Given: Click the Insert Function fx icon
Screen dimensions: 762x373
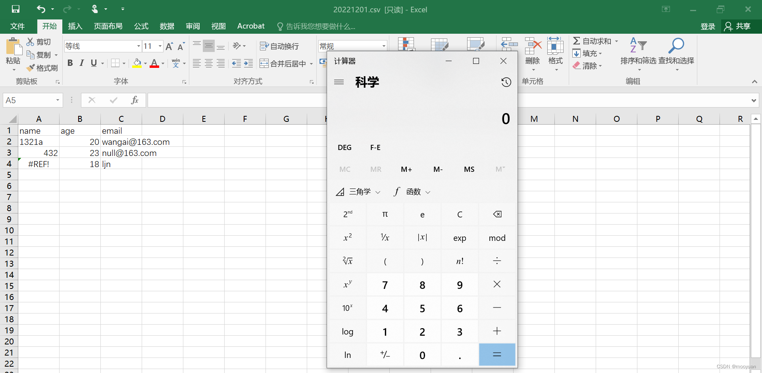Looking at the screenshot, I should click(135, 100).
